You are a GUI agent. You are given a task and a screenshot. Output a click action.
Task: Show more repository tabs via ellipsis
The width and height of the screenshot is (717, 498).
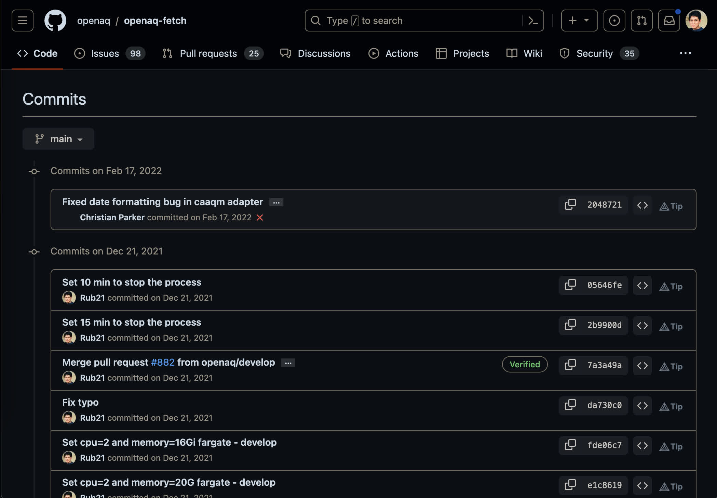tap(685, 53)
